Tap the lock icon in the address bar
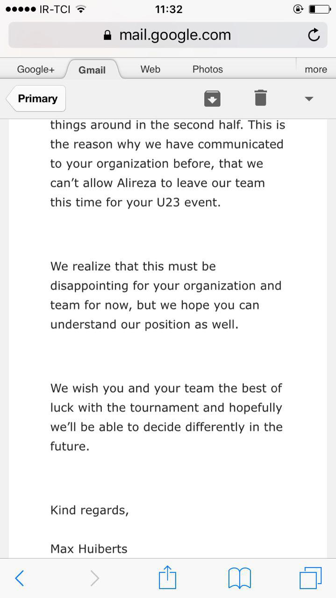Viewport: 336px width, 598px height. coord(107,36)
